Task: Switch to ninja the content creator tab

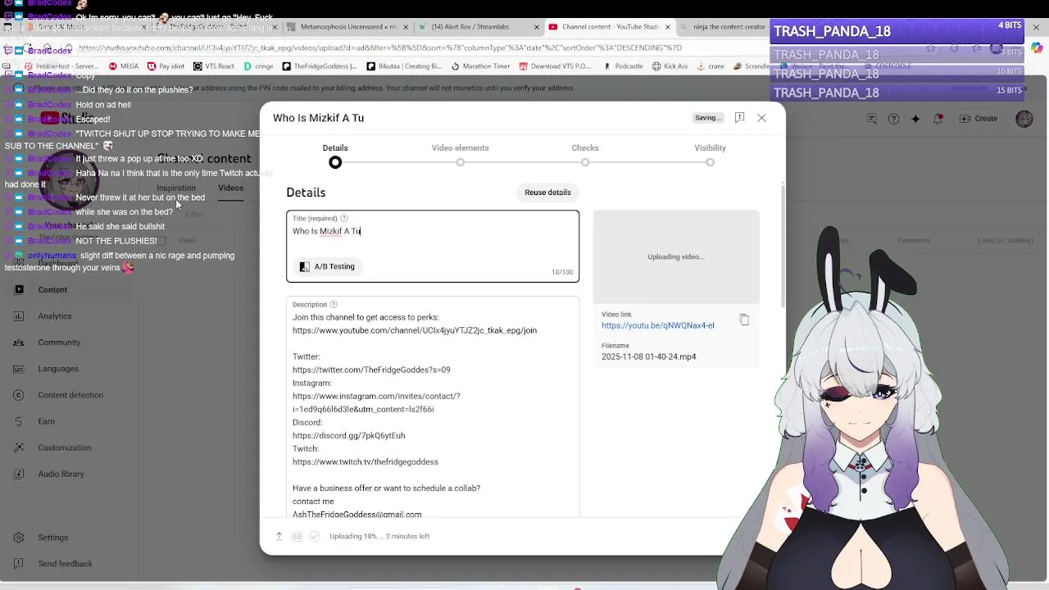Action: tap(729, 27)
